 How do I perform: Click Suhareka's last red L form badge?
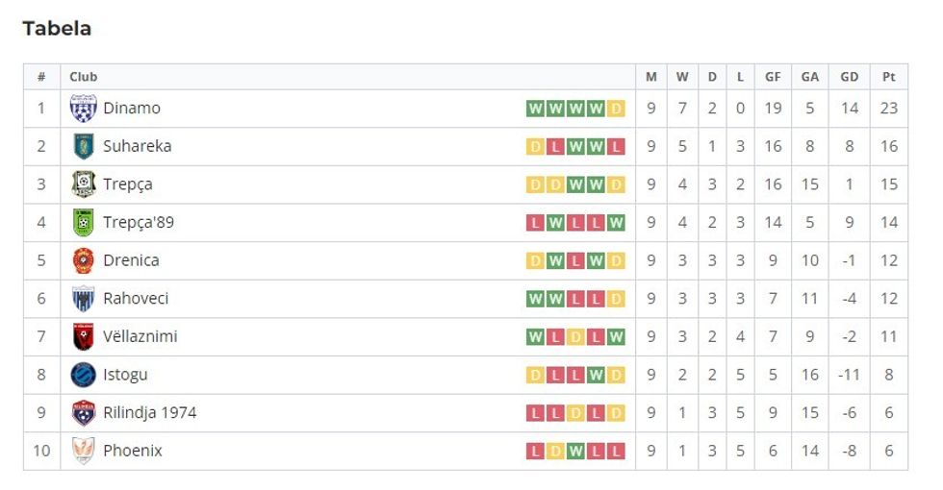click(x=616, y=147)
